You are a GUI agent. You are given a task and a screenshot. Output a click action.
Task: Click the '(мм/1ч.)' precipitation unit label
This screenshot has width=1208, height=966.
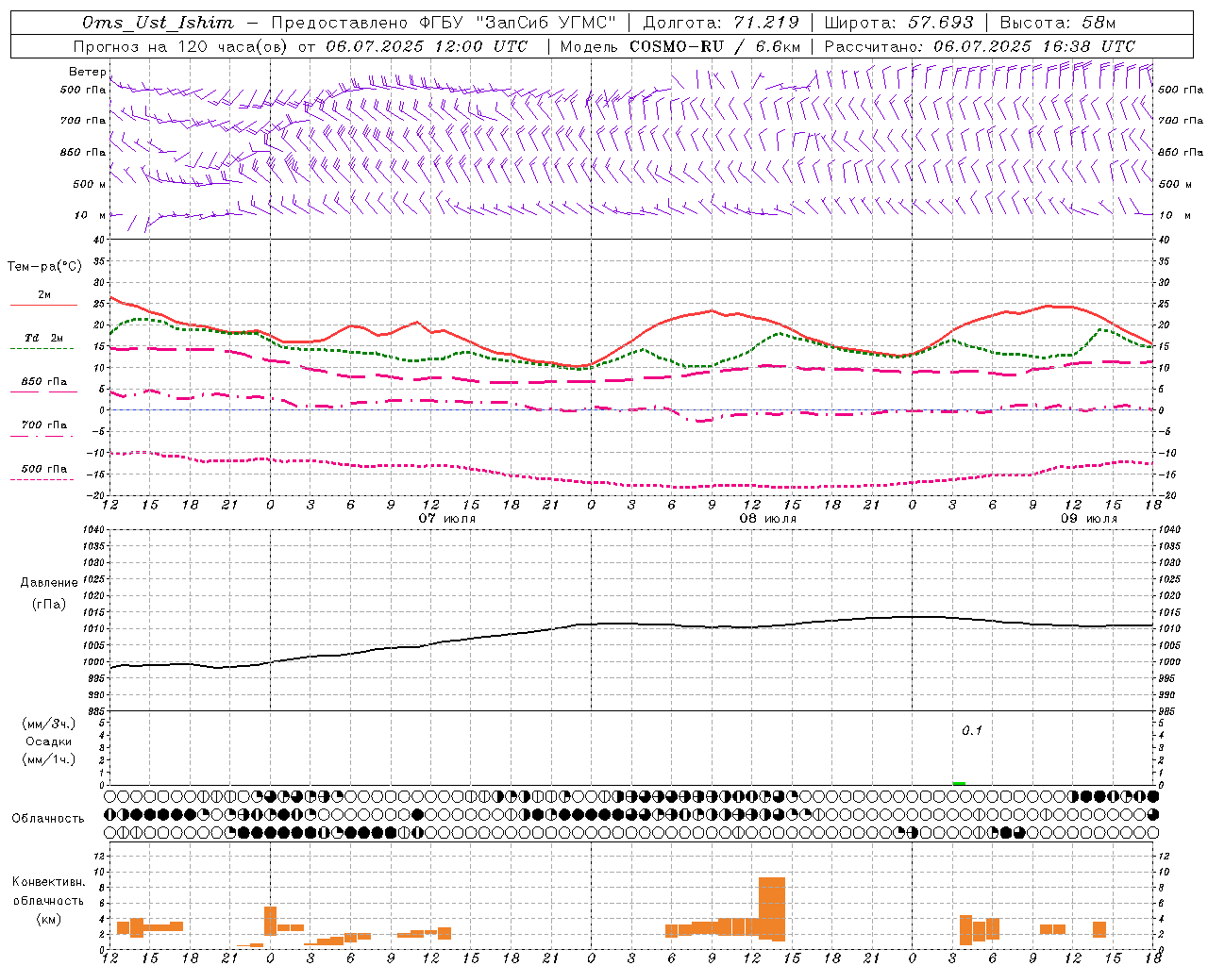point(49,759)
